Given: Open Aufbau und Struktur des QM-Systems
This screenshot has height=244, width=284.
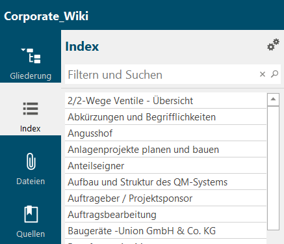Looking at the screenshot, I should coord(166,182).
